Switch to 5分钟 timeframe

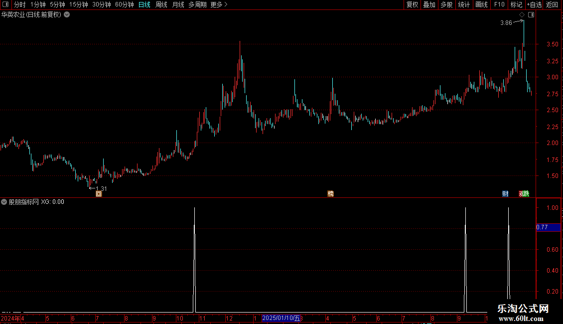coord(57,4)
